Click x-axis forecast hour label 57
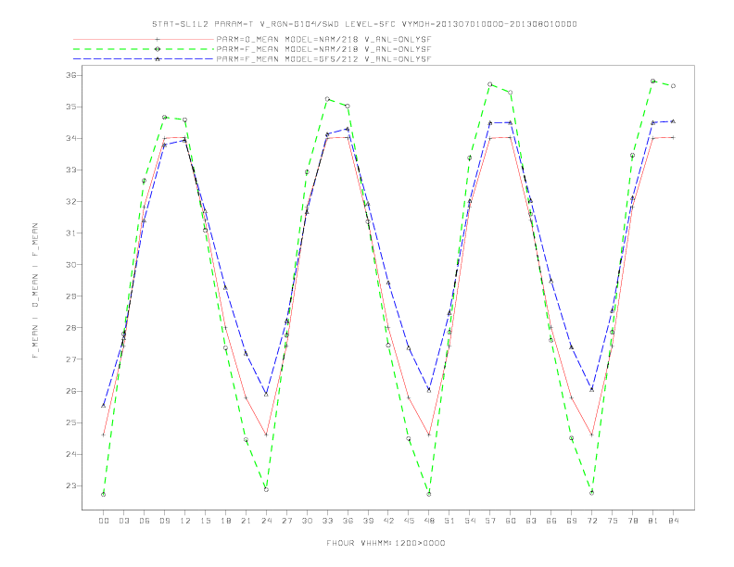Image resolution: width=734 pixels, height=567 pixels. (490, 521)
